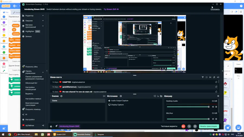
Task: Follow the Try Stream Shift link
Action: coord(111,9)
